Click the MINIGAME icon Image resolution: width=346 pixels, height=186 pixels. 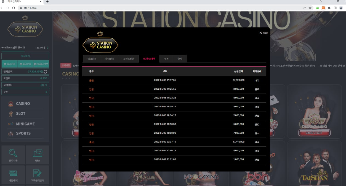pyautogui.click(x=11, y=124)
